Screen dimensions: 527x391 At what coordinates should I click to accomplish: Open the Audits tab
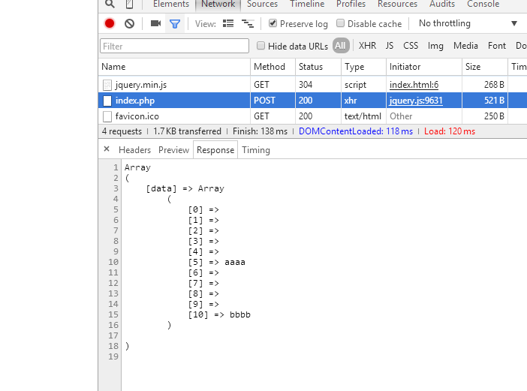coord(442,4)
